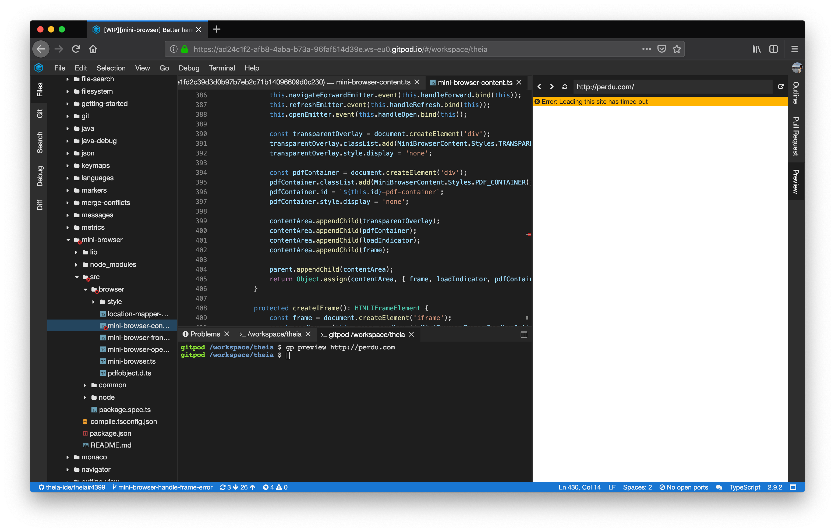
Task: Refresh the mini-browser preview page
Action: click(565, 87)
